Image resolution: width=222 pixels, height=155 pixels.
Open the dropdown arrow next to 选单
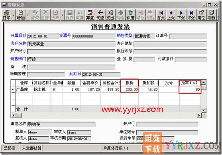63,15
